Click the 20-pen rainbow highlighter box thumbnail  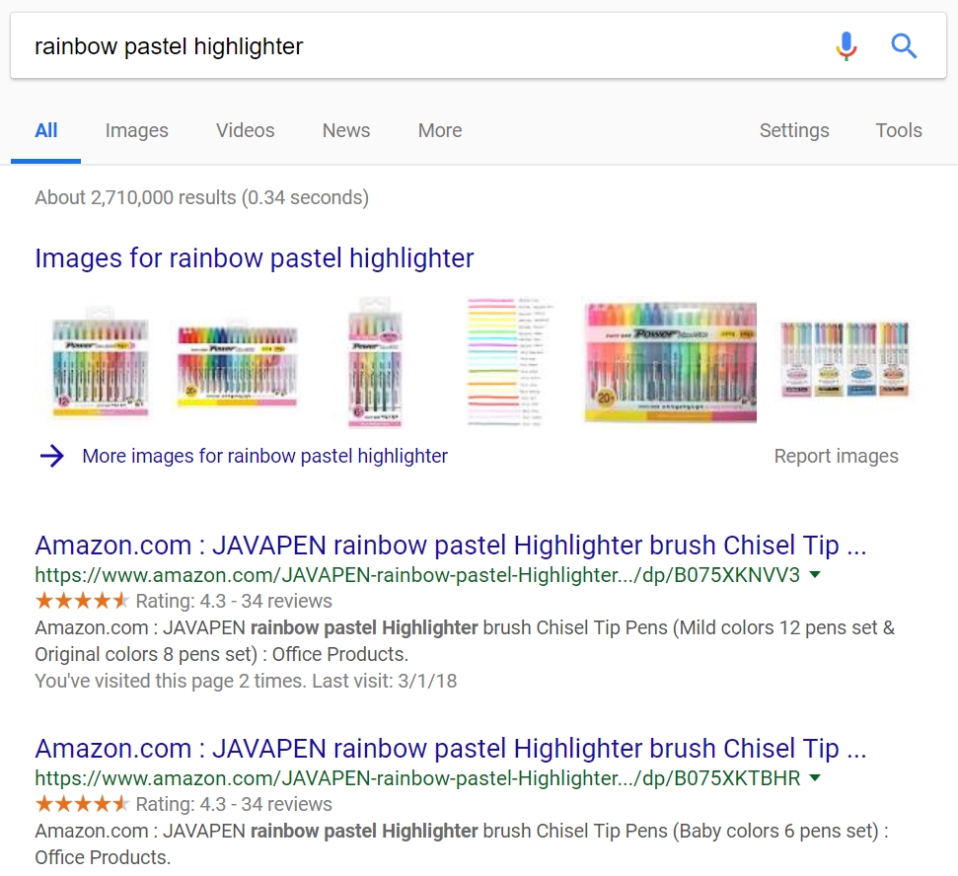coord(669,361)
